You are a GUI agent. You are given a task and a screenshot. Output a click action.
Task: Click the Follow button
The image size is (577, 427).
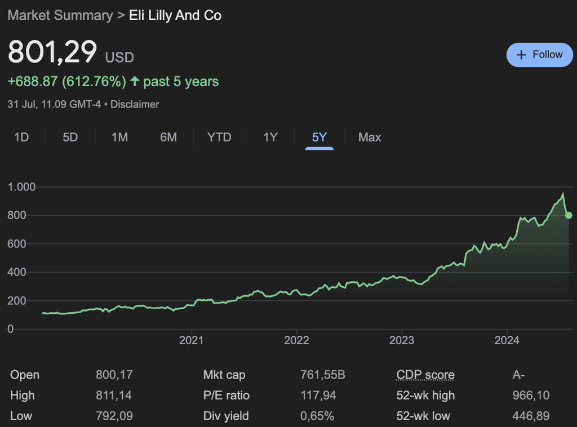pyautogui.click(x=539, y=55)
